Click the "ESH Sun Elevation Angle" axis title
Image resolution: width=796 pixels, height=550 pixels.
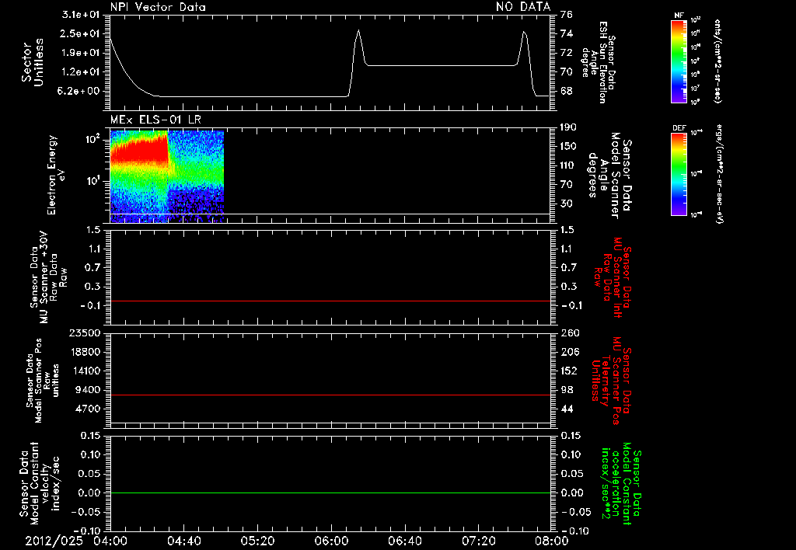coord(598,62)
